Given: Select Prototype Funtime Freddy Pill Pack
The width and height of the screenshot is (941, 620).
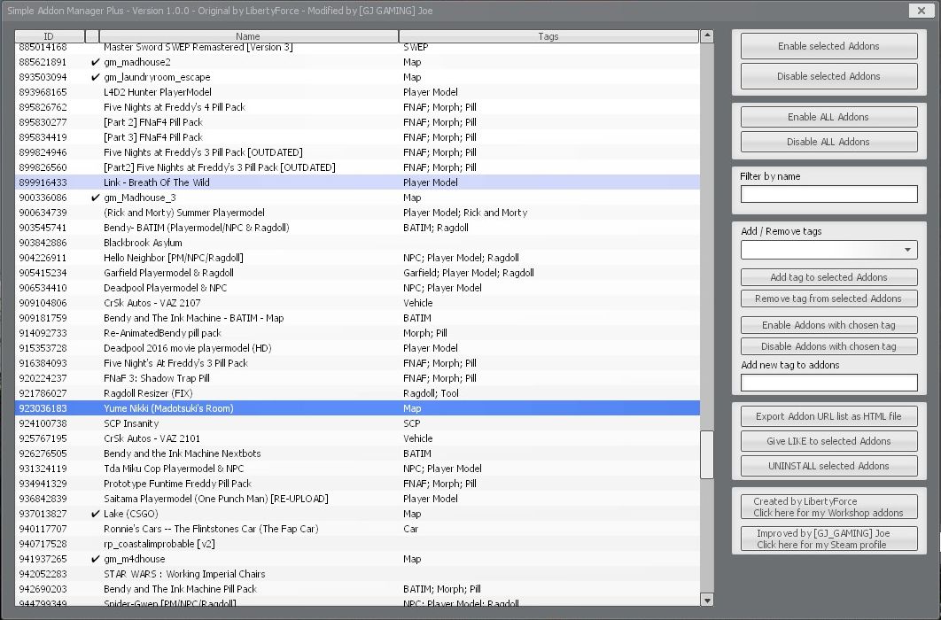Looking at the screenshot, I should click(357, 484).
